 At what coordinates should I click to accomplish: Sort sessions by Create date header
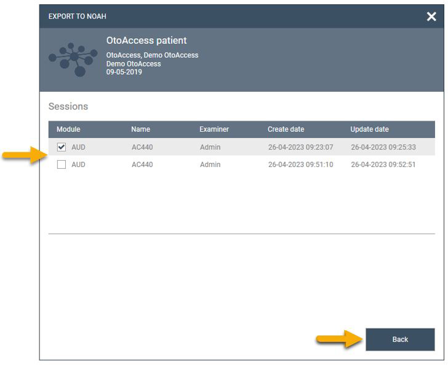286,129
